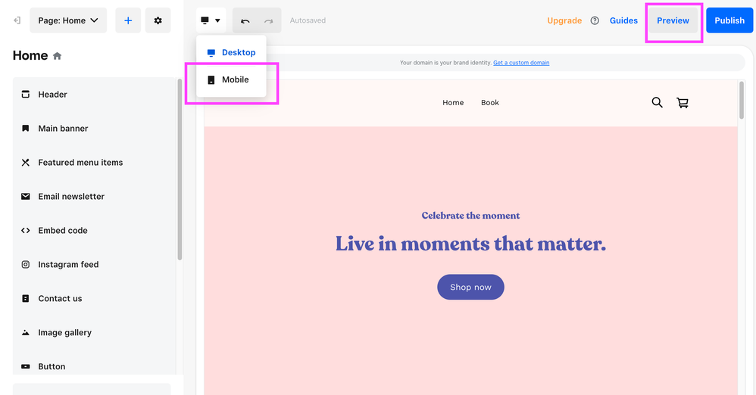The width and height of the screenshot is (756, 395).
Task: Expand the device view dropdown
Action: [x=211, y=20]
